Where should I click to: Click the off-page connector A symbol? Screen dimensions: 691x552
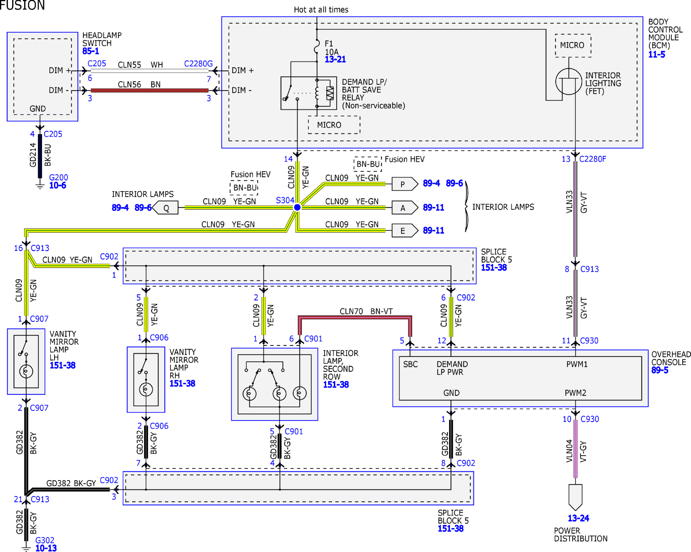[x=405, y=208]
